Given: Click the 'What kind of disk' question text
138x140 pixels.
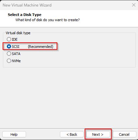Looking at the screenshot, I should tap(48, 20).
